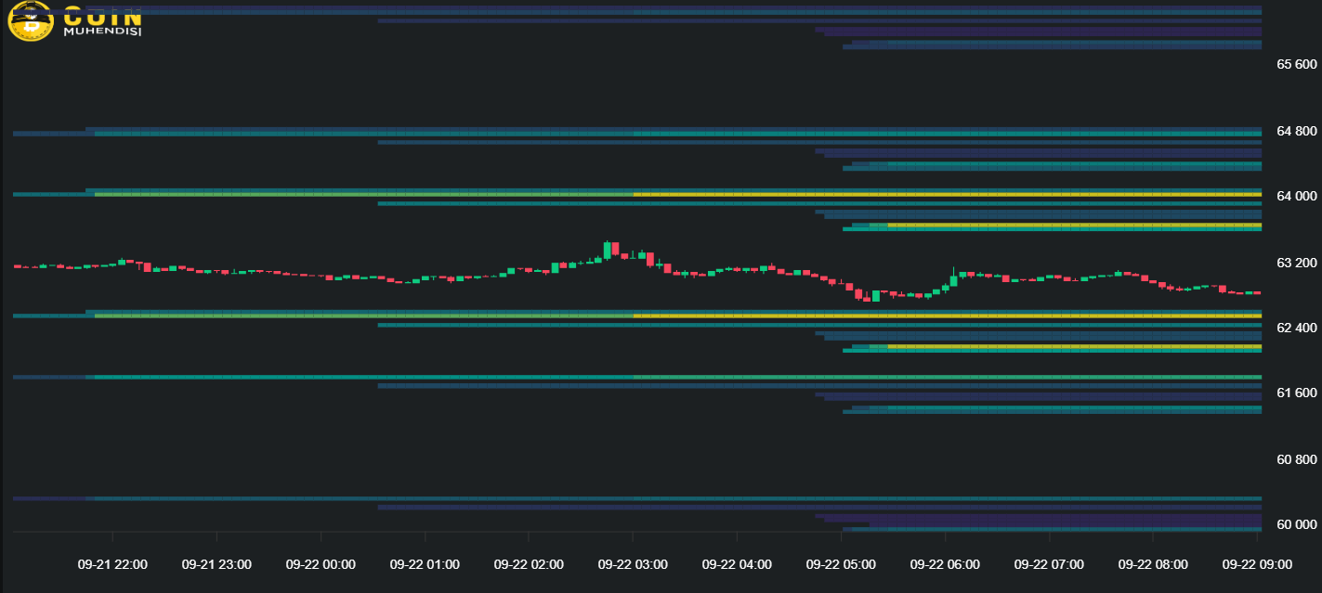Select the 09-22 01:00 time label

click(x=425, y=564)
